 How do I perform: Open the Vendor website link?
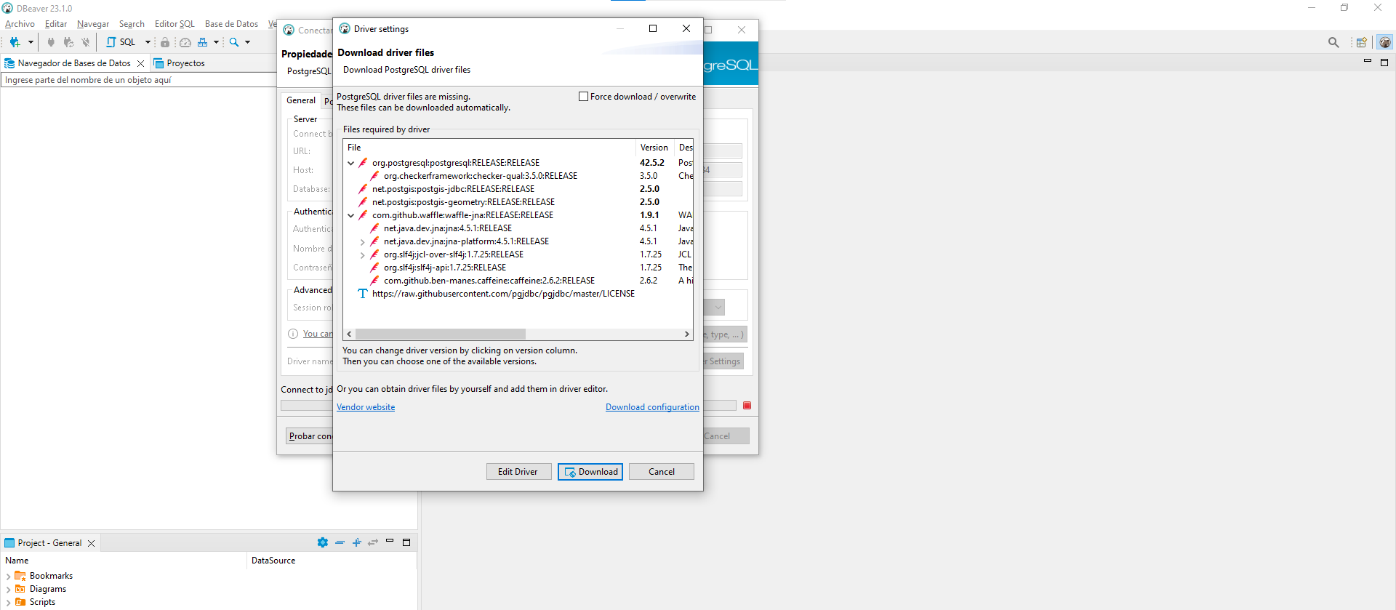coord(366,407)
